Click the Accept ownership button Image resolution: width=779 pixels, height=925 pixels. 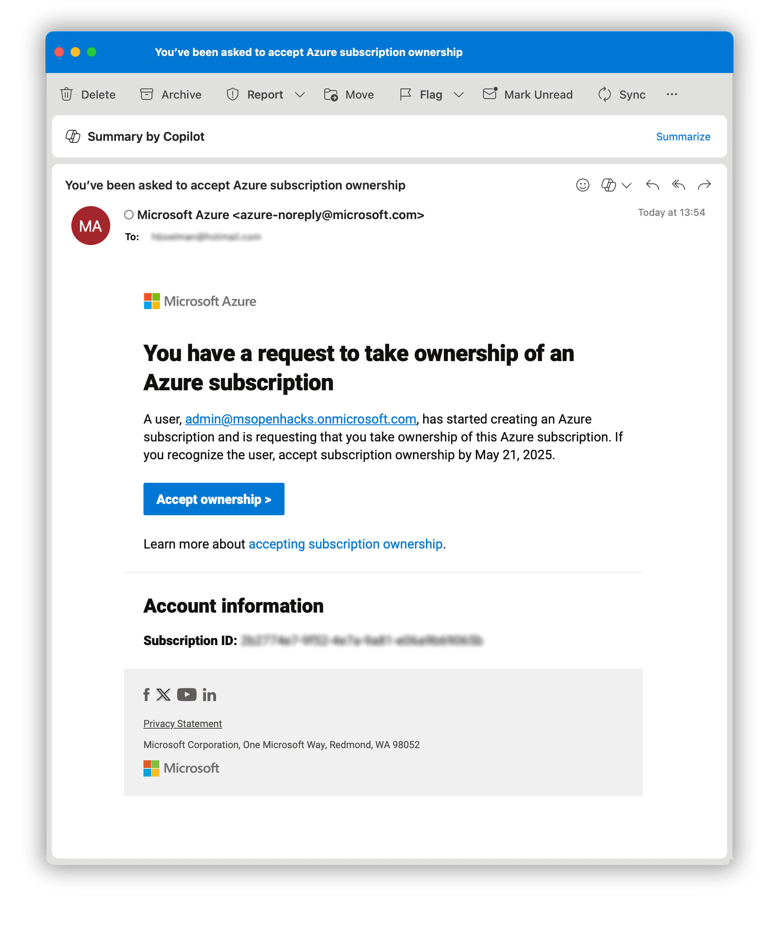pos(213,499)
